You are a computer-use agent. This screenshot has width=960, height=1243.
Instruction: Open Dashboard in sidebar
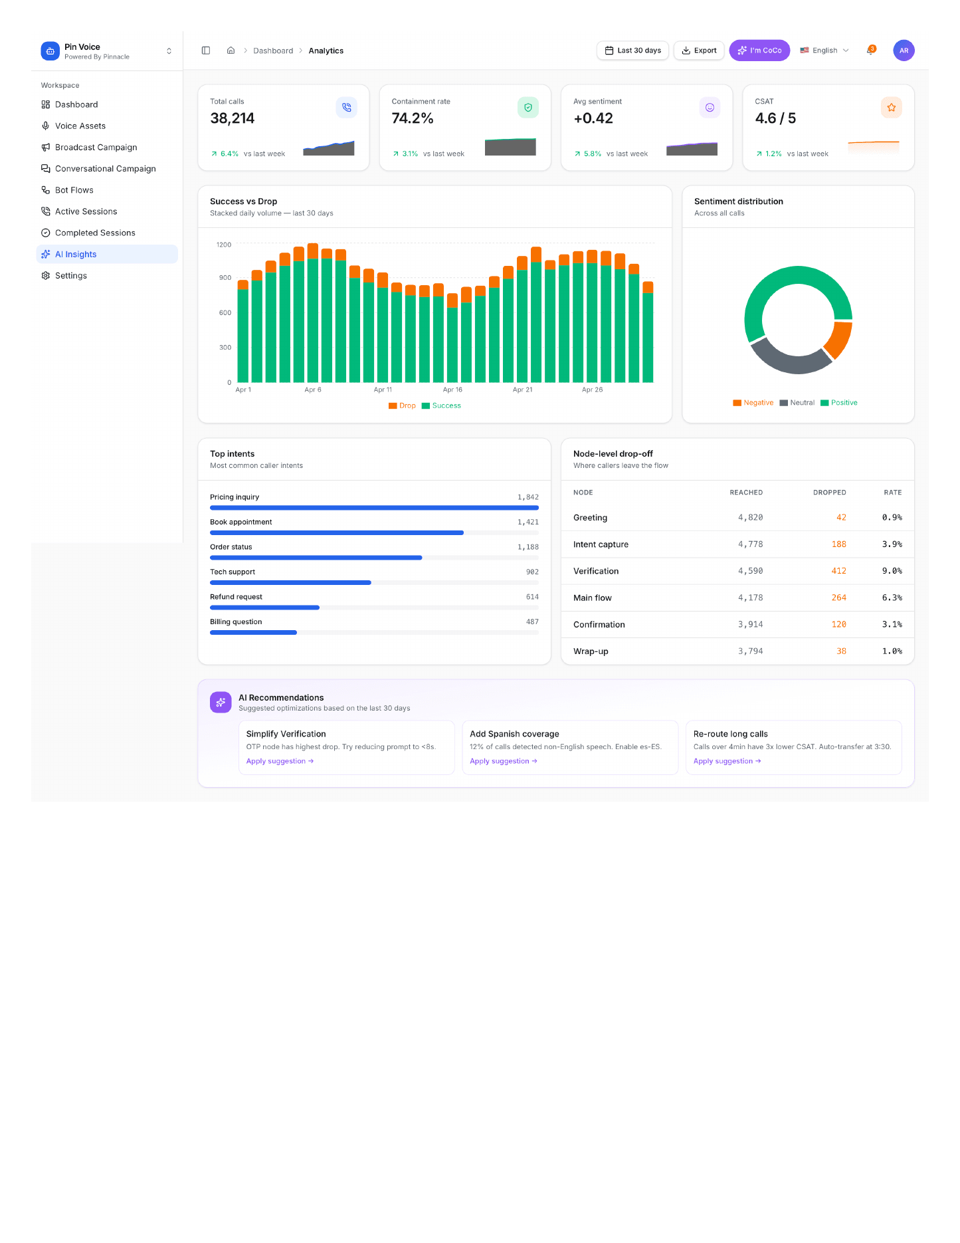point(107,104)
